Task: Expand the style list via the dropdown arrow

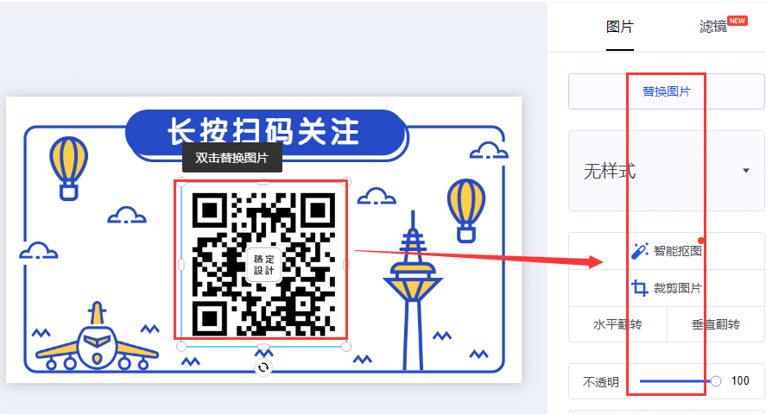Action: [746, 171]
